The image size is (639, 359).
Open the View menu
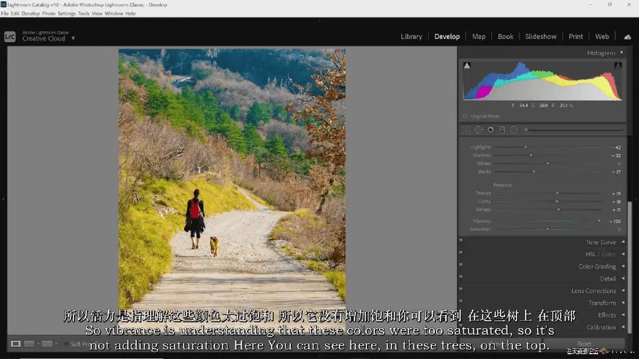(97, 13)
